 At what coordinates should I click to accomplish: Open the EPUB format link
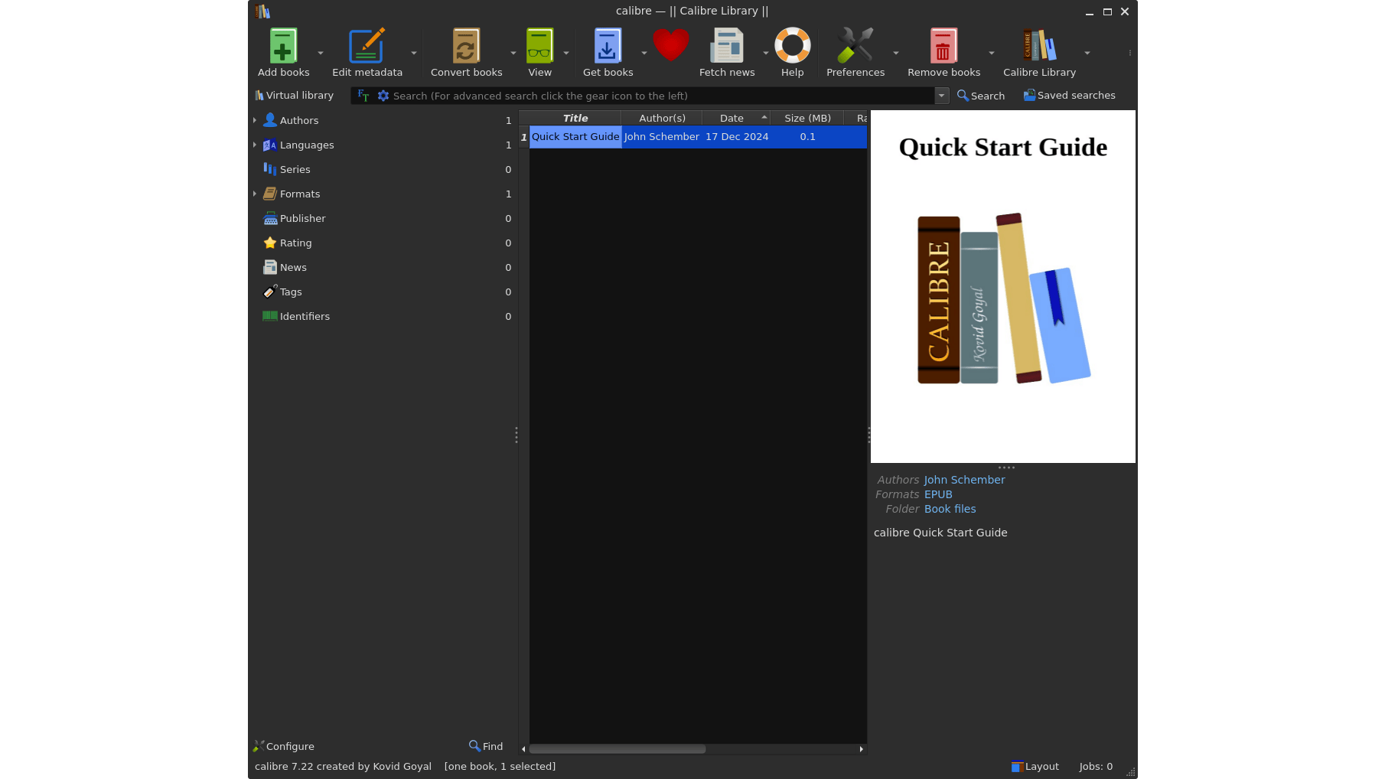[938, 494]
